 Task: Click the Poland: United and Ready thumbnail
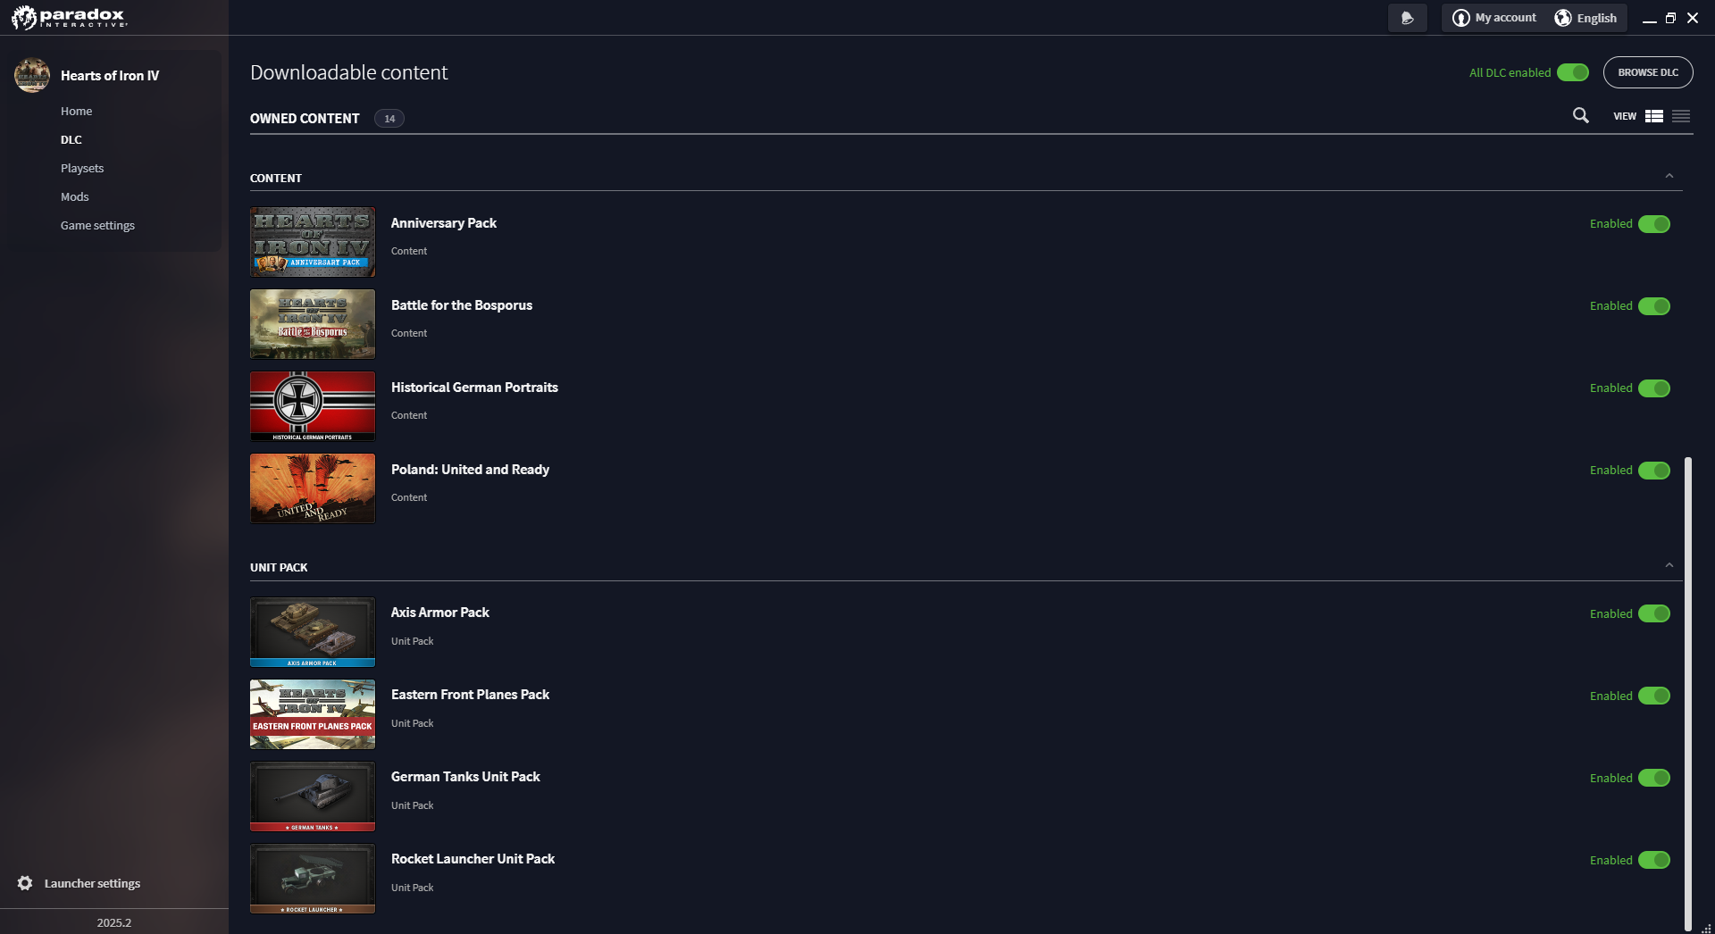pos(312,488)
